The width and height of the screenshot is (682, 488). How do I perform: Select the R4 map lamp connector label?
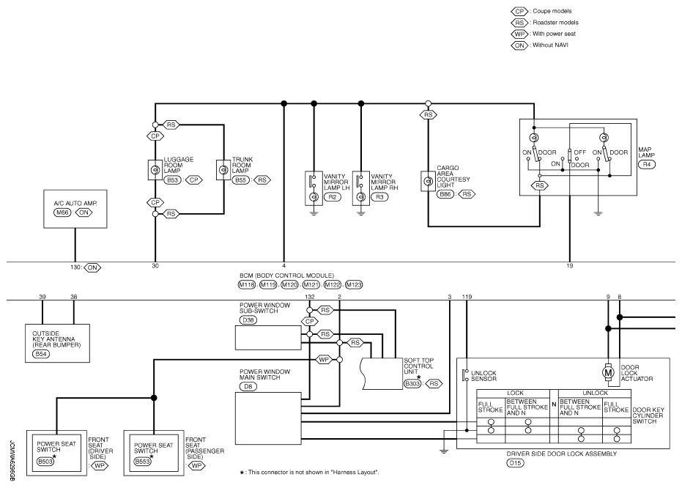646,166
